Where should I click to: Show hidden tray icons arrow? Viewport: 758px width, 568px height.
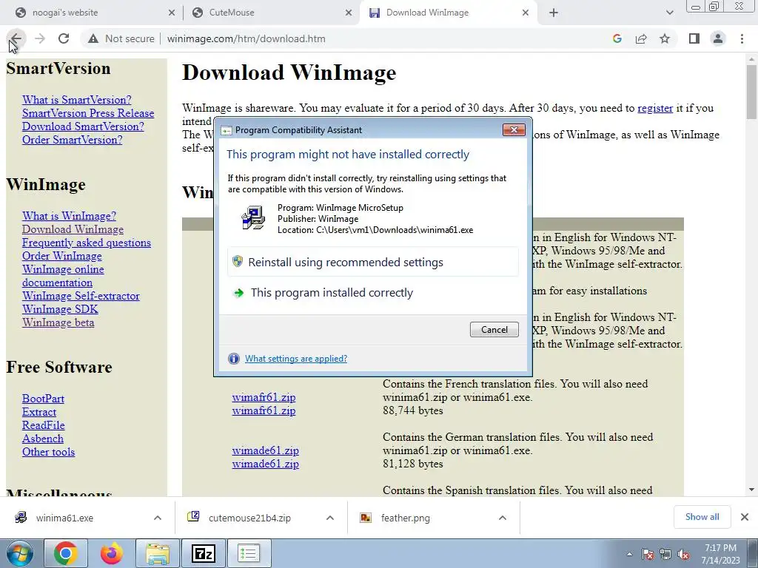(x=629, y=554)
